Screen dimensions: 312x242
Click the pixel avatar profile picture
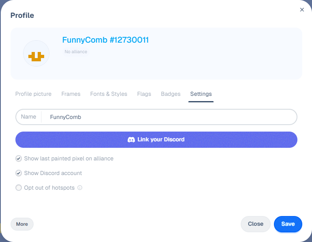(36, 54)
